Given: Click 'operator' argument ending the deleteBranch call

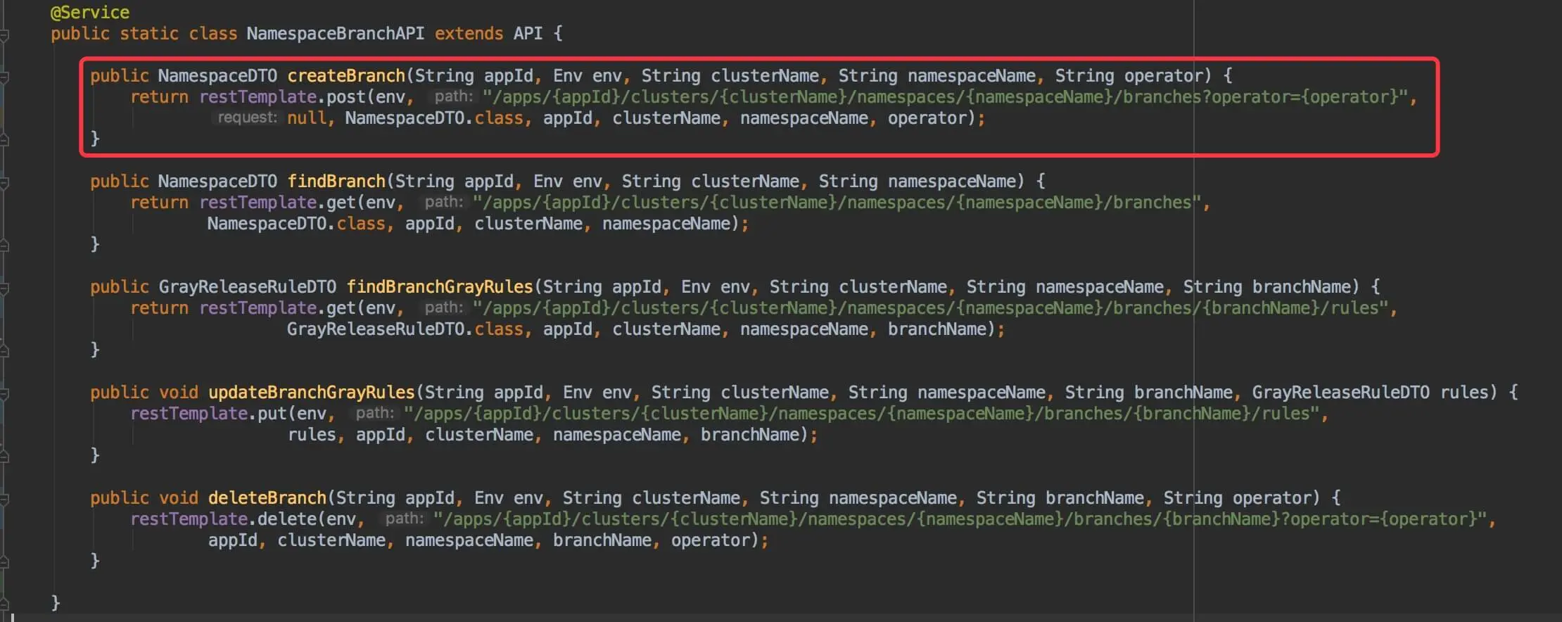Looking at the screenshot, I should pyautogui.click(x=710, y=540).
